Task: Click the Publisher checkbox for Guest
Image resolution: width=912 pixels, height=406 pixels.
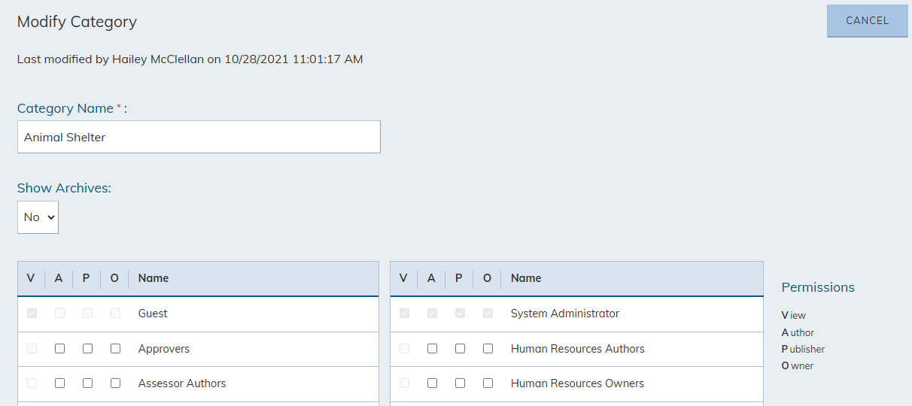Action: tap(87, 314)
